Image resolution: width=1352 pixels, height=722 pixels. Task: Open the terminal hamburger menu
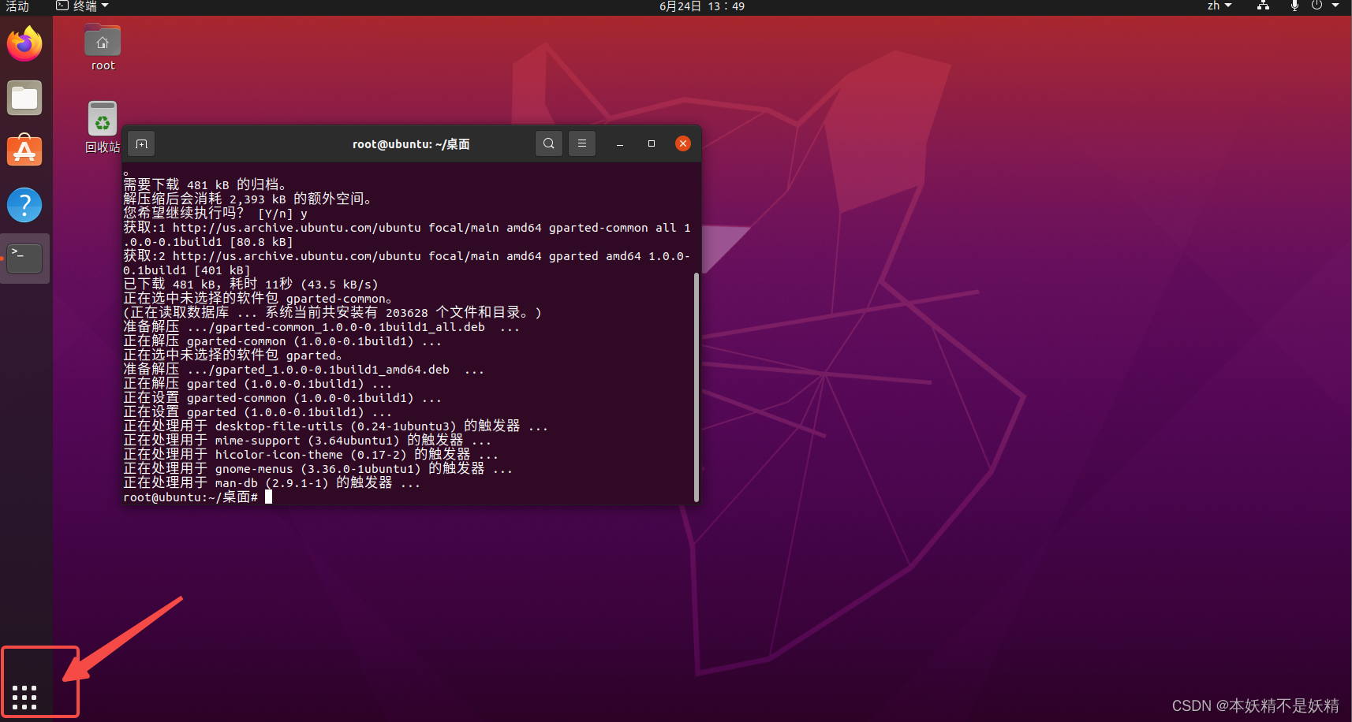coord(582,143)
